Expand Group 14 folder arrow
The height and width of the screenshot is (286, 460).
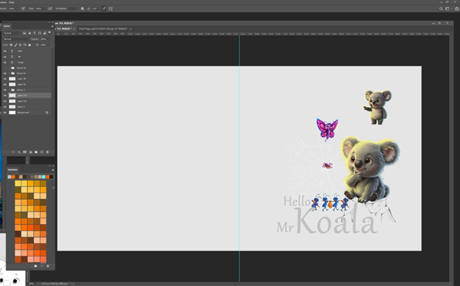[x=10, y=68]
